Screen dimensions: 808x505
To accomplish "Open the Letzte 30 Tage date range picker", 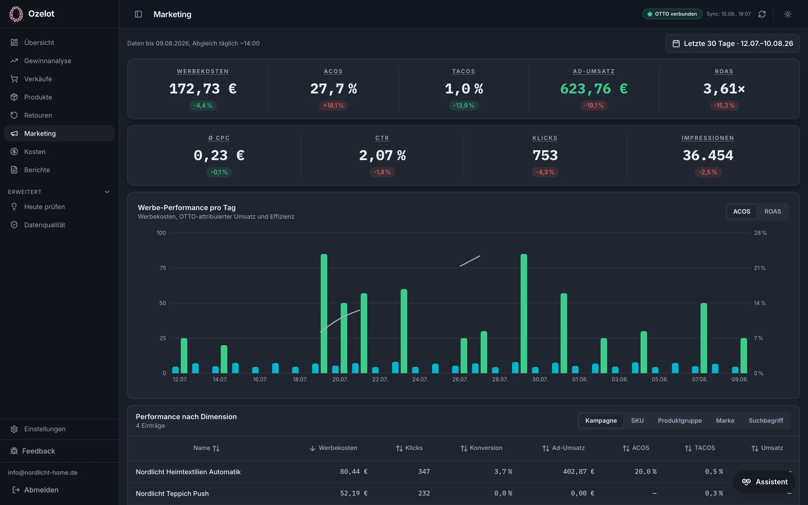I will (x=733, y=43).
